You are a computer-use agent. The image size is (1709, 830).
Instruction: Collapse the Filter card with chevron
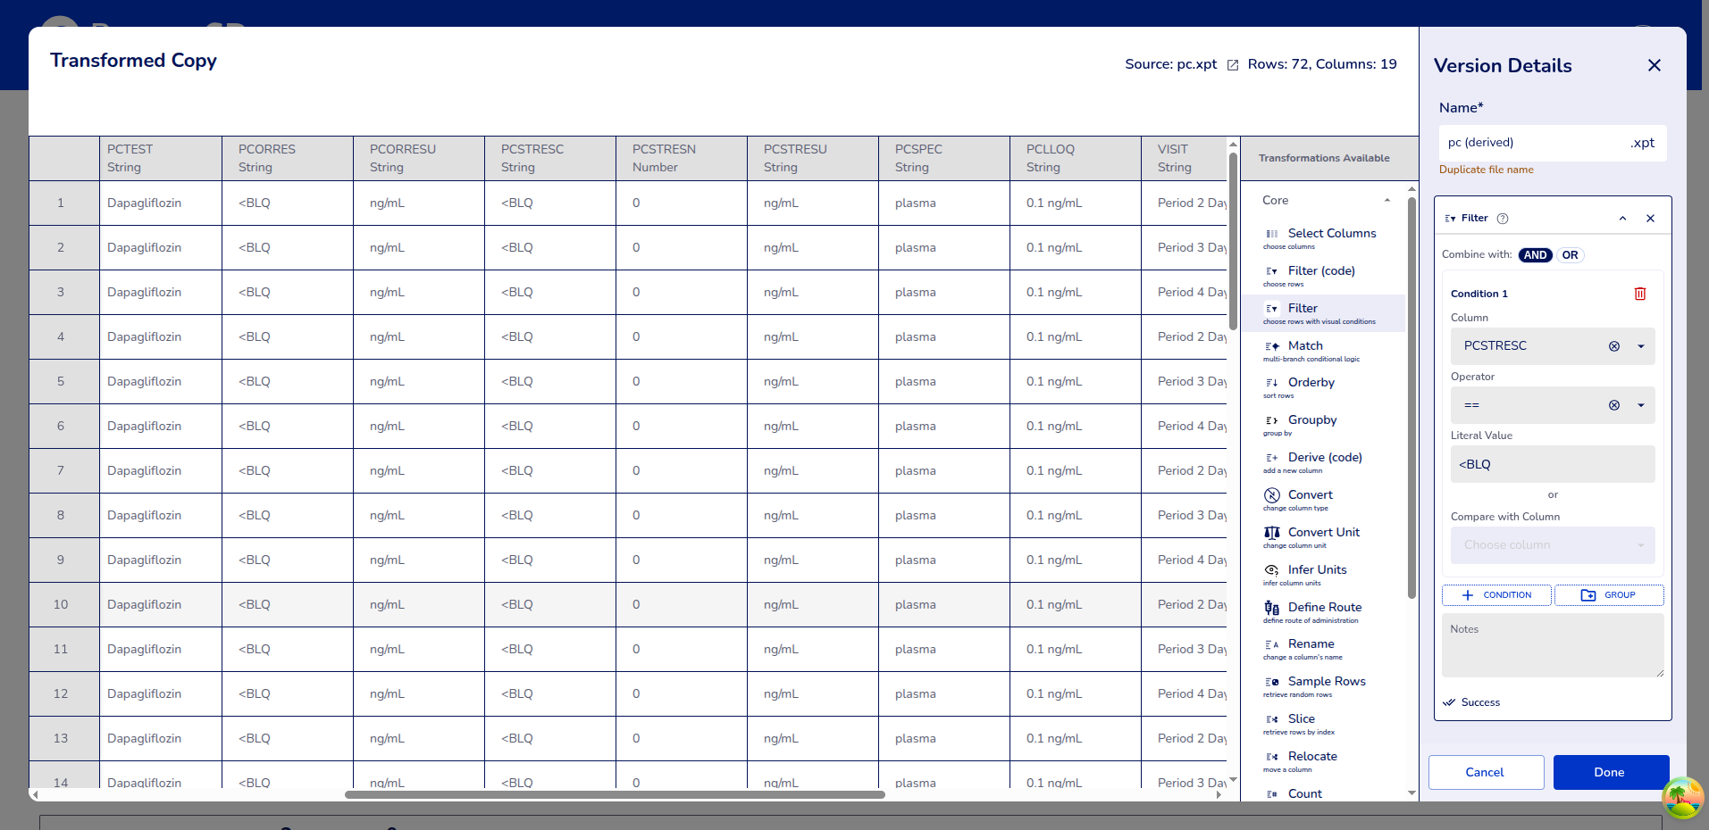(x=1622, y=219)
